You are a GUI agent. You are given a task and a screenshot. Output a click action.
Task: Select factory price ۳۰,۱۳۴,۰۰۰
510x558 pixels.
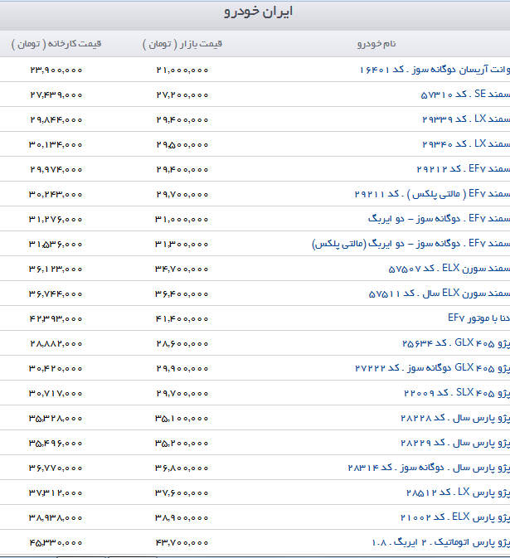coord(56,145)
